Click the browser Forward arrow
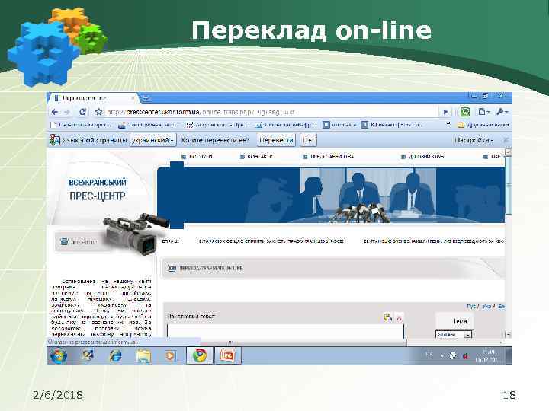549x411 pixels. point(67,112)
